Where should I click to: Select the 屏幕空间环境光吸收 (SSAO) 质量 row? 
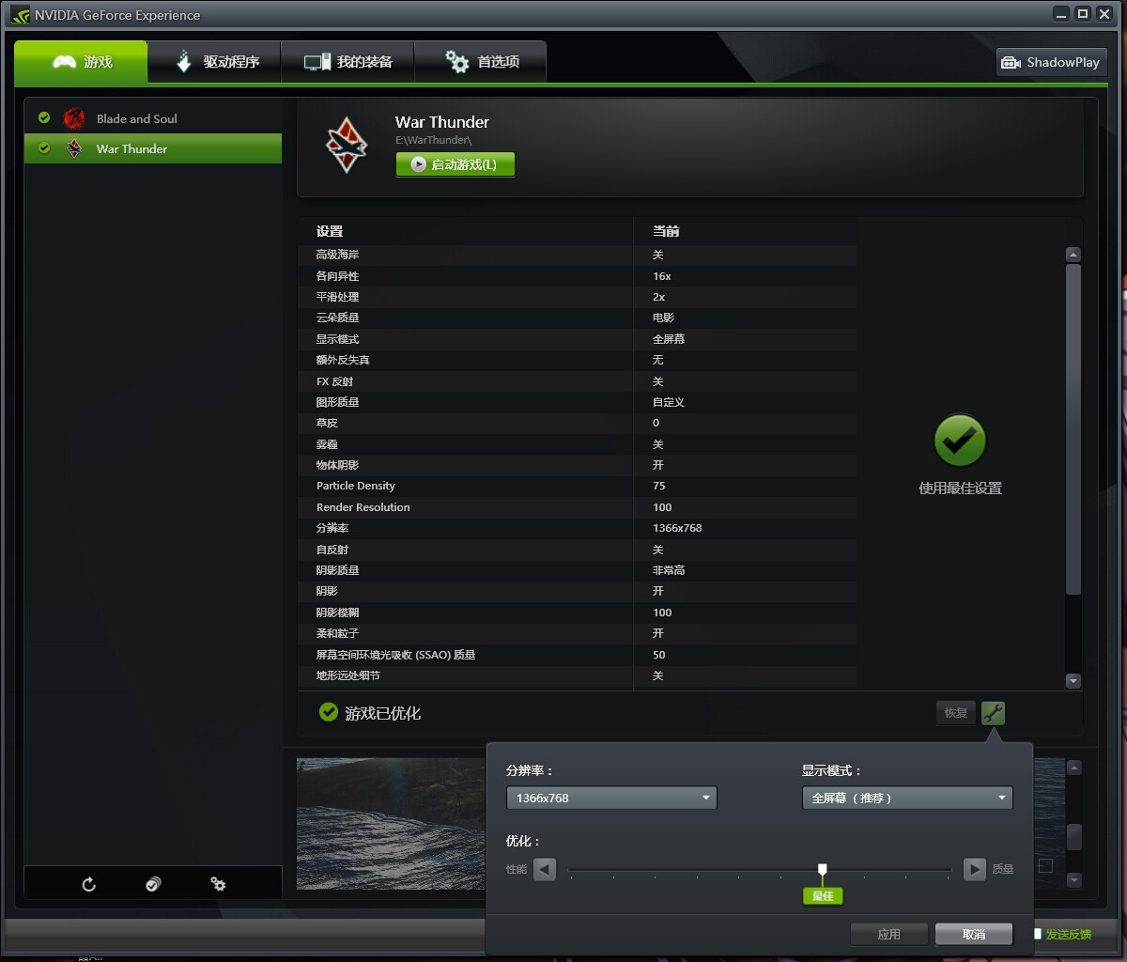tap(577, 655)
